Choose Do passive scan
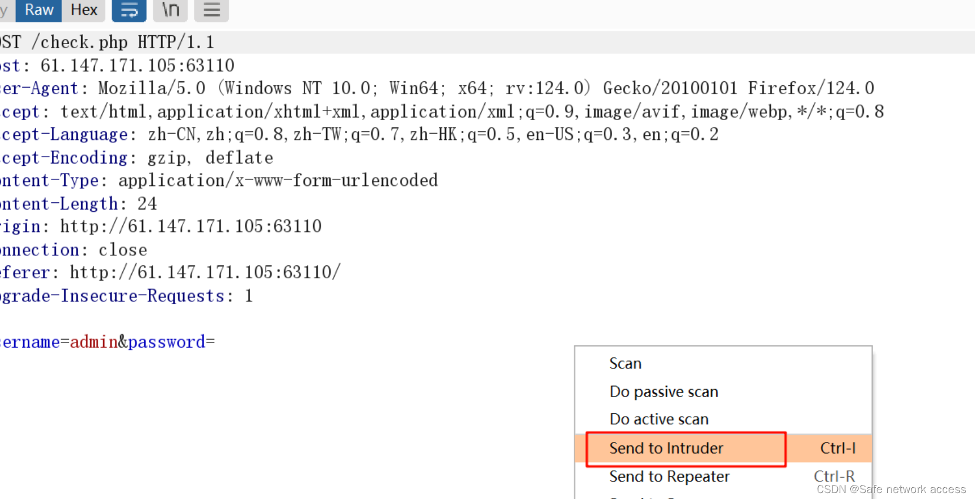Screen dimensions: 975x499 (x=663, y=391)
